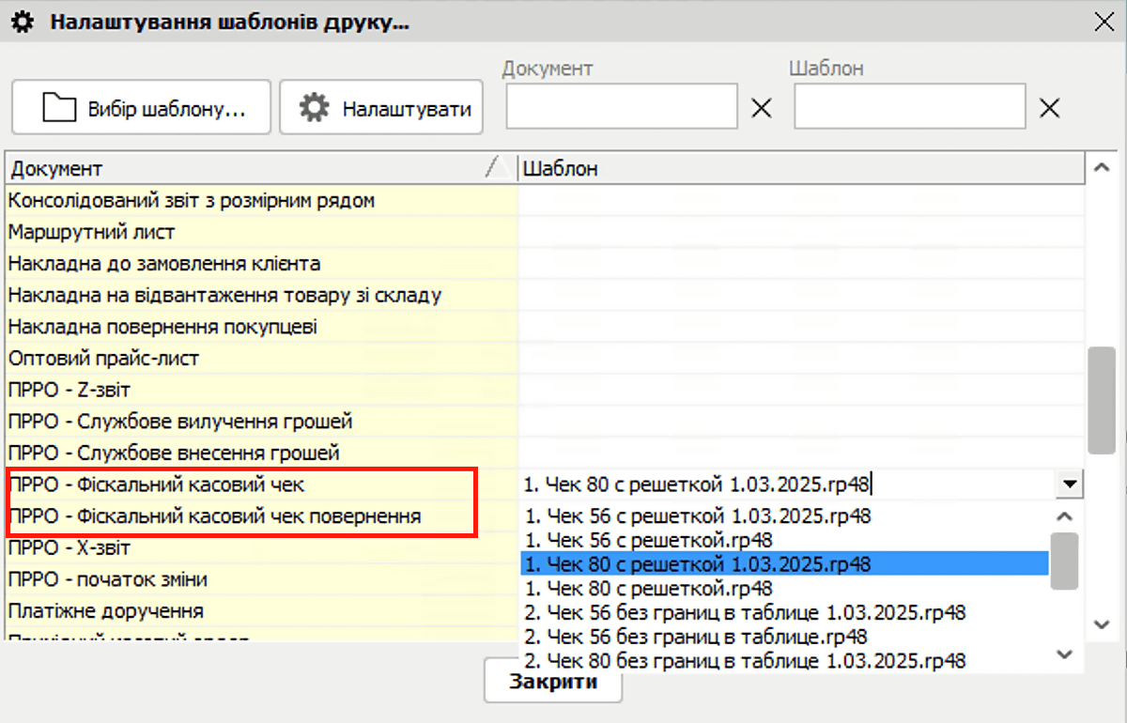The height and width of the screenshot is (723, 1127).
Task: Click the gear icon on Налаштувати button
Action: (x=314, y=108)
